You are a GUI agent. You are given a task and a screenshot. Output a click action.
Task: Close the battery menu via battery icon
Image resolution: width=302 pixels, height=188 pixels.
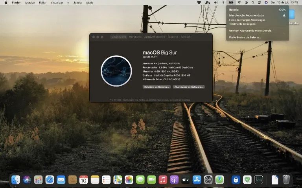(x=231, y=2)
